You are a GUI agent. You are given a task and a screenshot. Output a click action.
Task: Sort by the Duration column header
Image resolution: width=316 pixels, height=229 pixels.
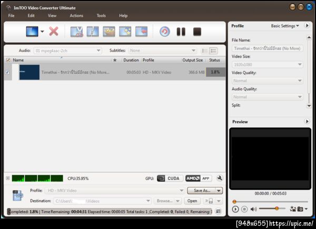coord(131,60)
